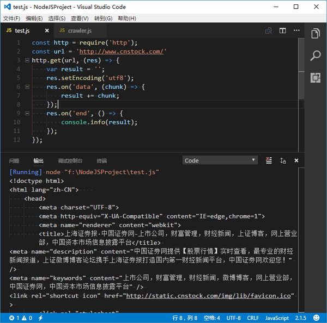Follow the http://www.cnstock.com/ link in code
This screenshot has height=323, width=327.
point(122,52)
